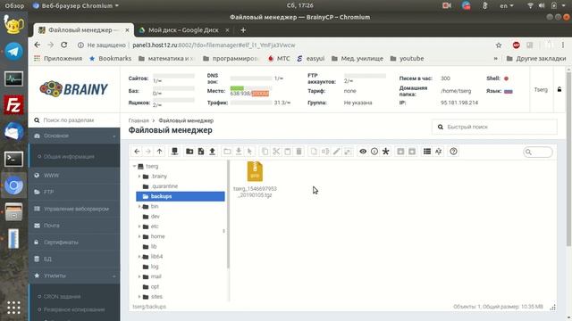Viewport: 572px width, 321px height.
Task: Go forward in file manager toolbar
Action: [x=148, y=152]
